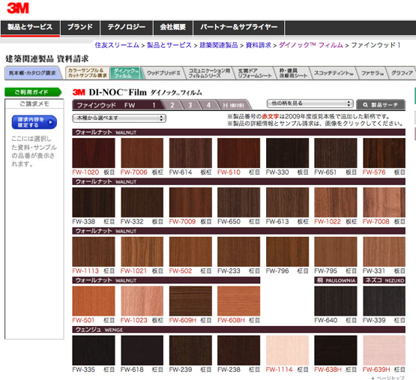Image resolution: width=416 pixels, height=380 pixels.
Task: Select 玄関ドアリフォームシート tab
Action: pos(254,73)
